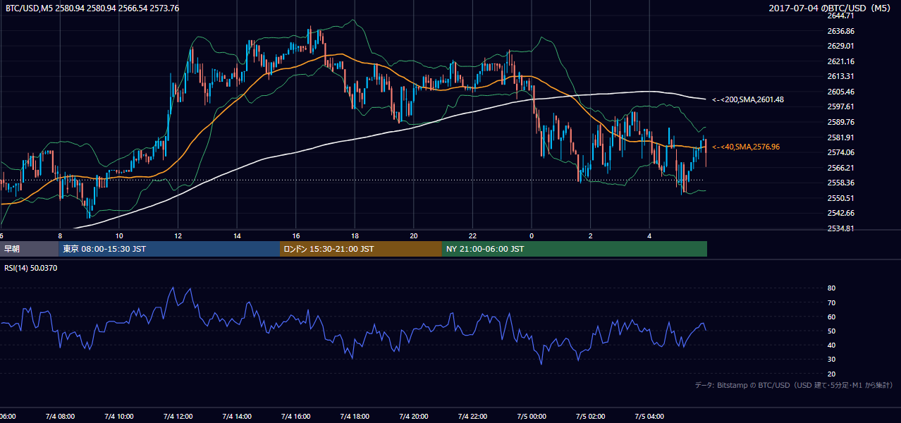This screenshot has height=423, width=901.
Task: Click the 200 SMA label reading 2601.48
Action: click(748, 99)
